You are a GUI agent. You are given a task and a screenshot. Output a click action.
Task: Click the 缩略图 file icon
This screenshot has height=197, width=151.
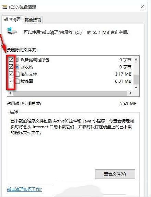(18, 81)
